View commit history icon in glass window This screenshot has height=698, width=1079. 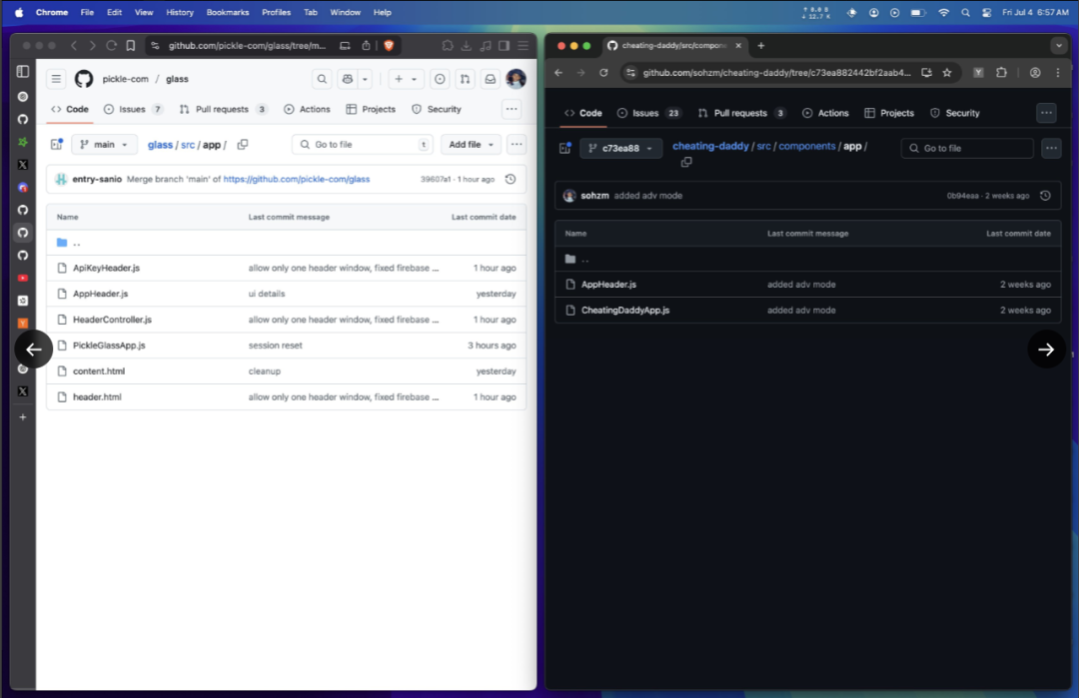[511, 179]
